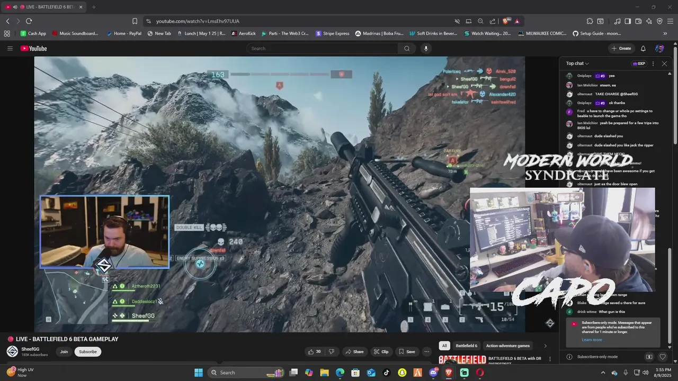Open the Learn more link in chat
Screen dimensions: 678x381
point(592,340)
